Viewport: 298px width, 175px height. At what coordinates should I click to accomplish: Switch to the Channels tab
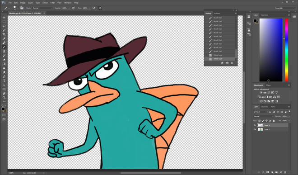tap(265, 107)
